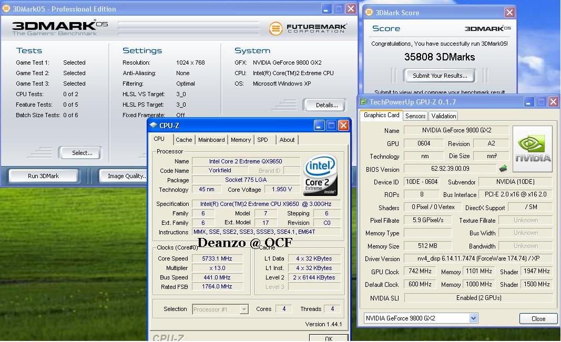Screen dimensions: 561x342
Task: Switch to the About tab in CPU-Z
Action: point(287,140)
